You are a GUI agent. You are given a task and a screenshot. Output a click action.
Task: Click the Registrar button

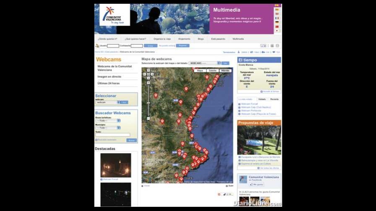183,46
